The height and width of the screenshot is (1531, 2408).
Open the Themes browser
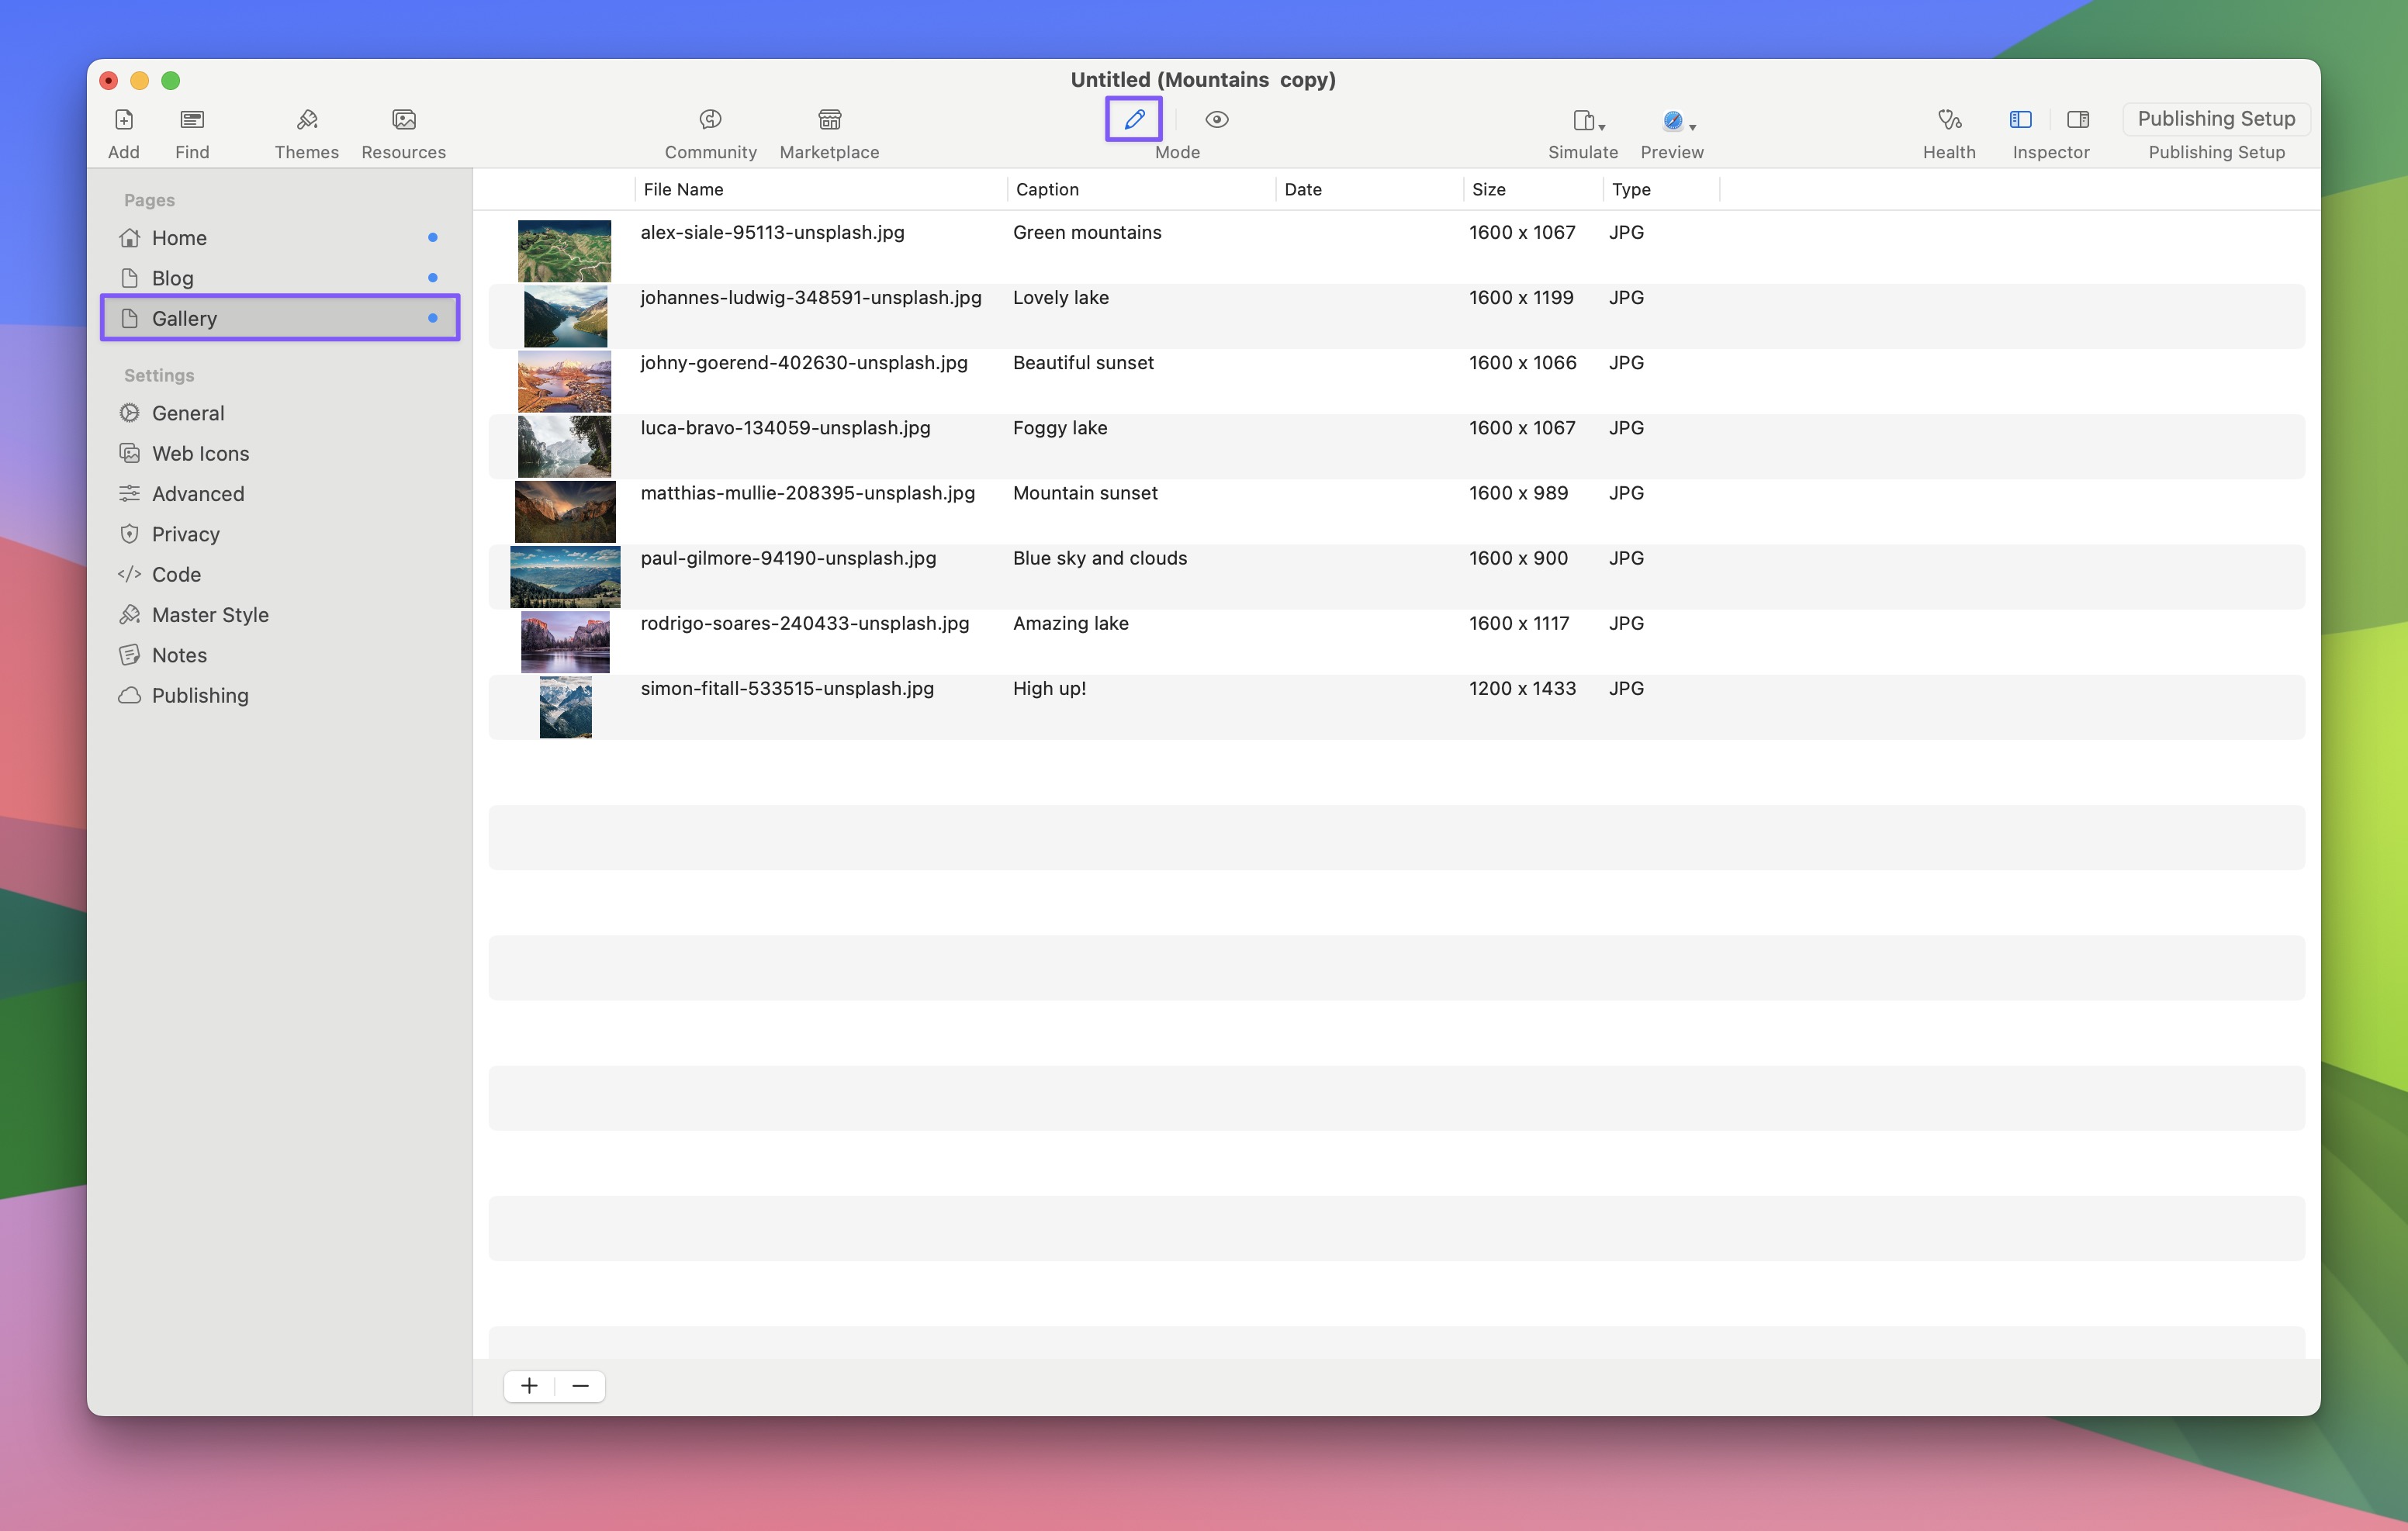[x=307, y=120]
